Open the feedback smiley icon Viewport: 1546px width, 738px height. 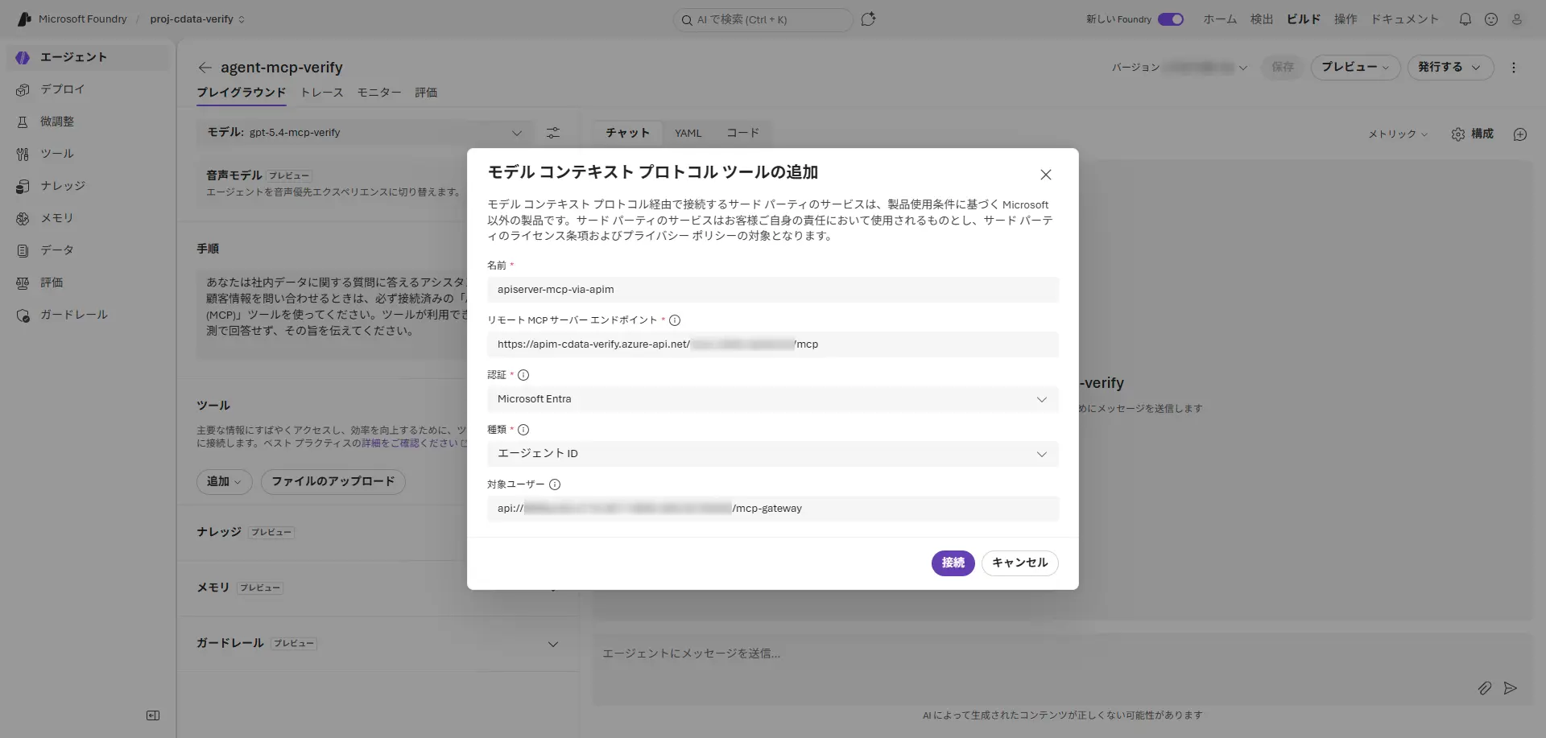pyautogui.click(x=1491, y=19)
